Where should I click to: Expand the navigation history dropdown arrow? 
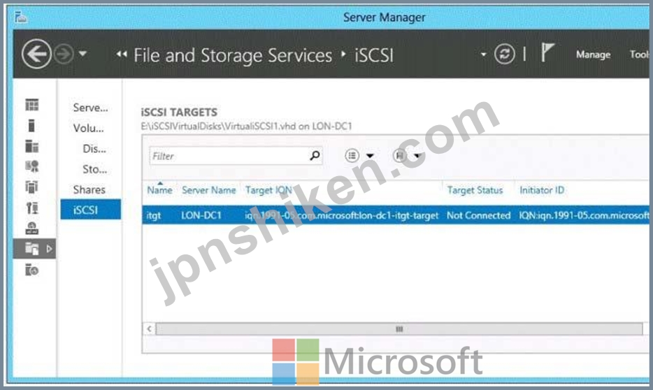coord(83,54)
